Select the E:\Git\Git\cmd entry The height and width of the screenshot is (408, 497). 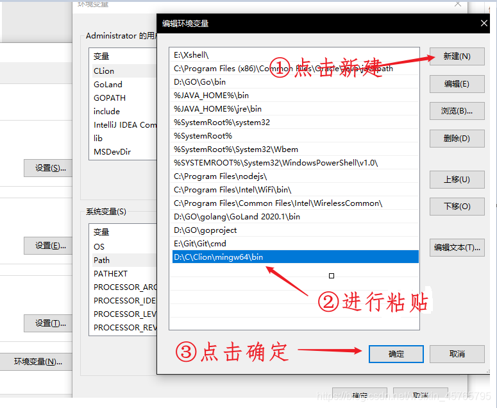294,244
